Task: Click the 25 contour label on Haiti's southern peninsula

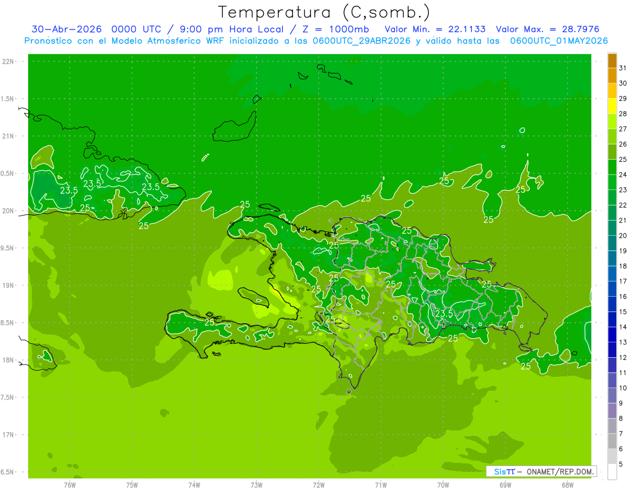Action: click(x=209, y=322)
